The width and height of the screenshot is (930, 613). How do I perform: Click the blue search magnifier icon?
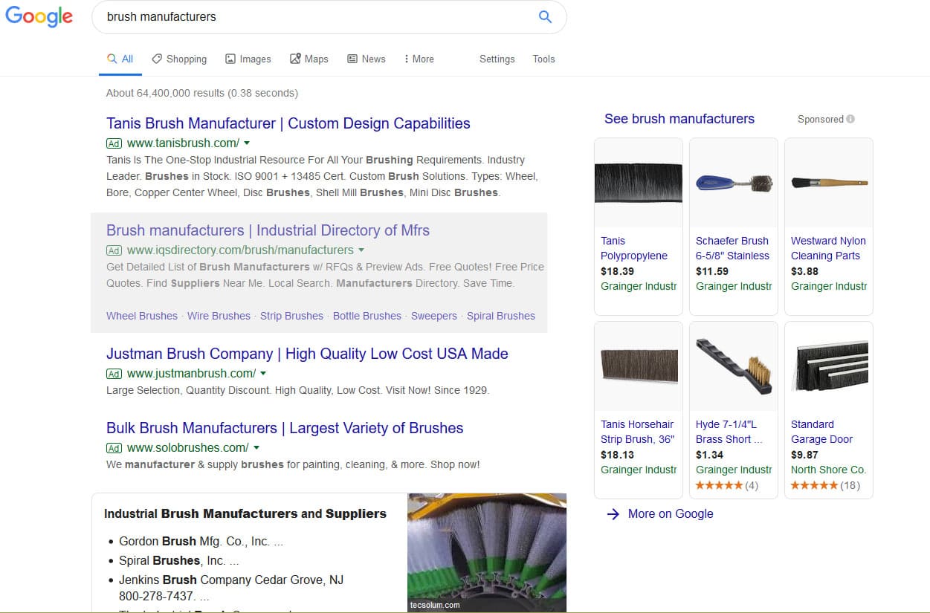point(545,17)
